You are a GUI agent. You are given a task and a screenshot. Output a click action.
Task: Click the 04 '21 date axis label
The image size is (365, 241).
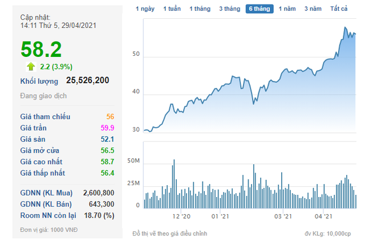(323, 216)
